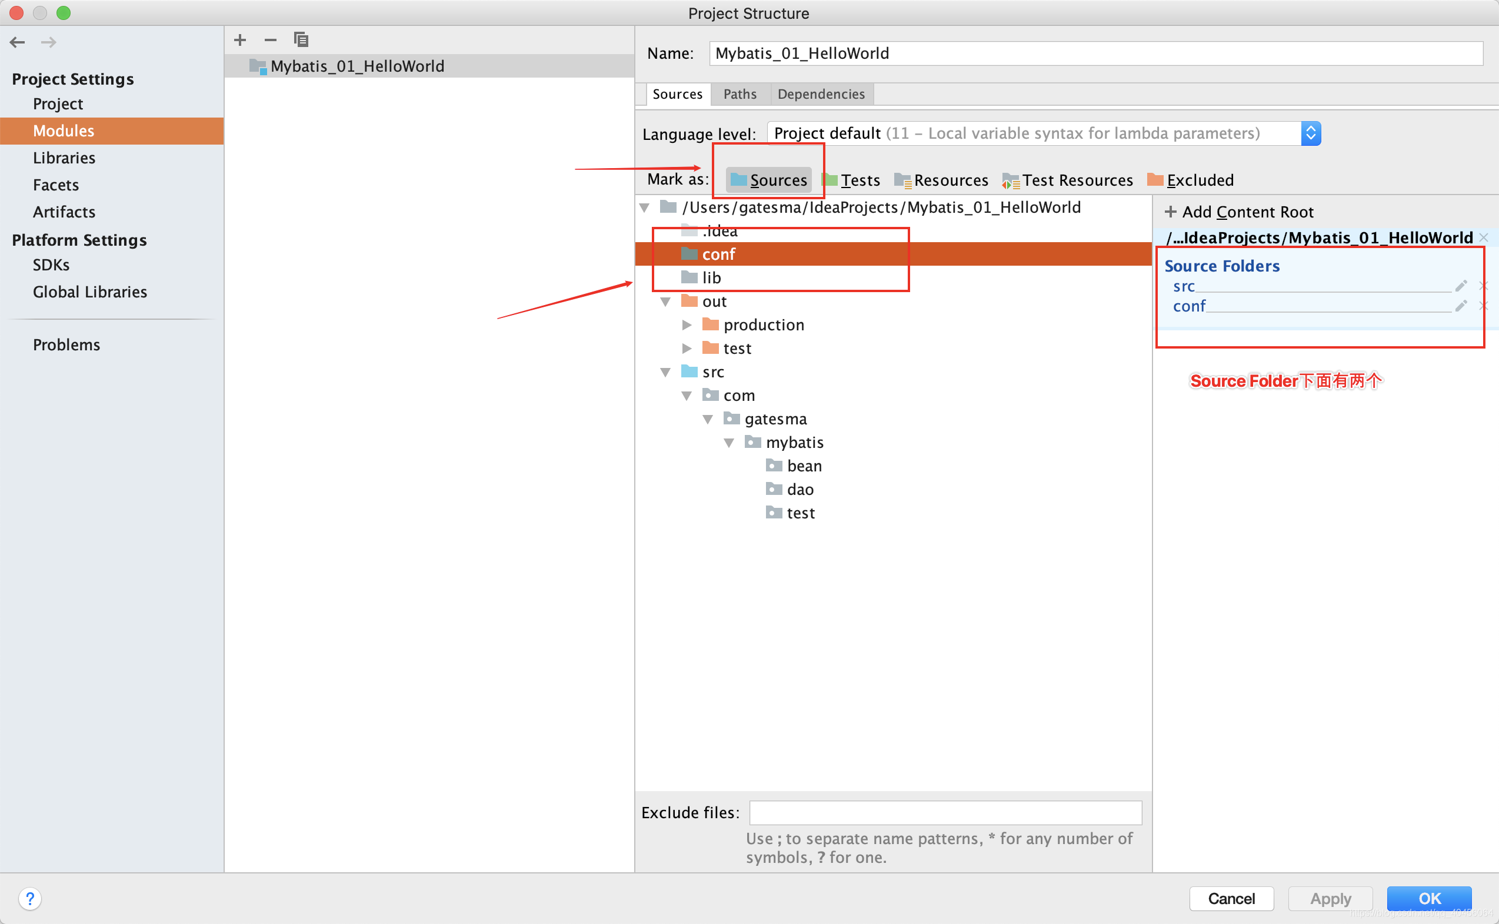Click the Cancel button

tap(1230, 898)
